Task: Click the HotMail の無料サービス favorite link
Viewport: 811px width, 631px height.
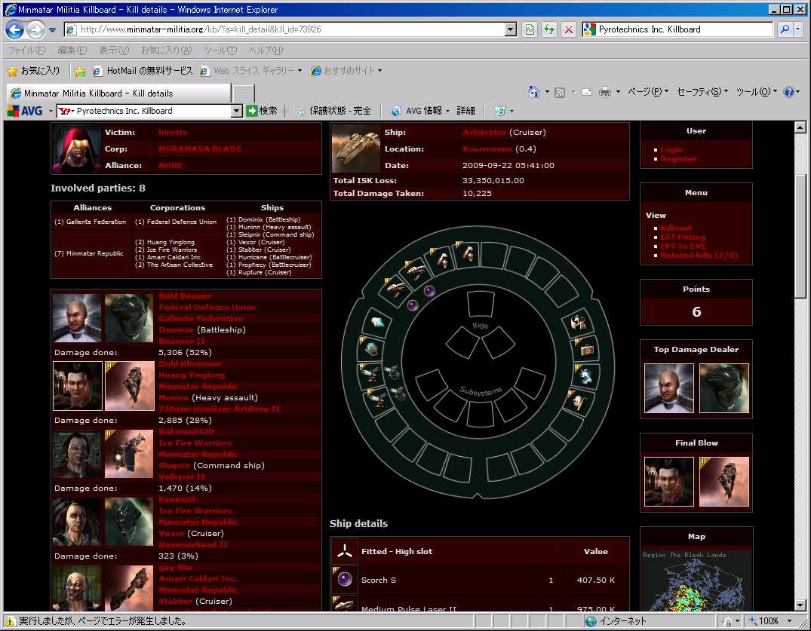Action: point(143,71)
